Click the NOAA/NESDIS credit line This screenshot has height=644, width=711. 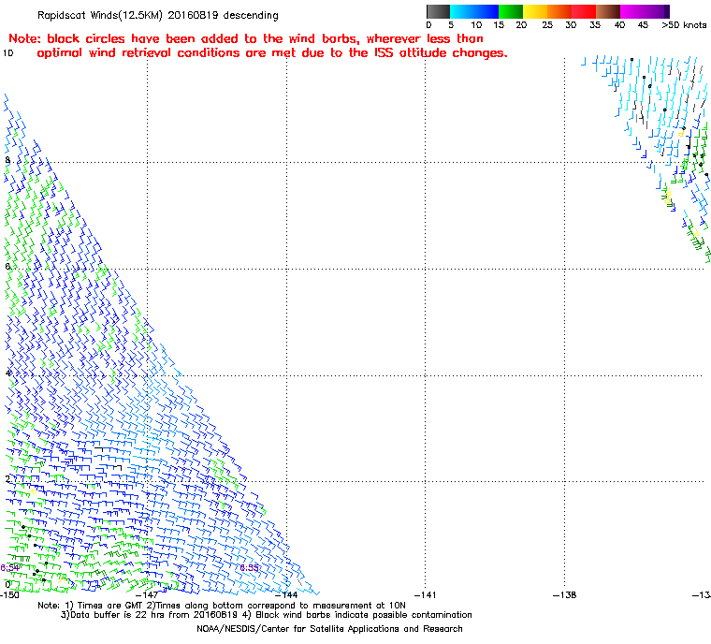329,629
